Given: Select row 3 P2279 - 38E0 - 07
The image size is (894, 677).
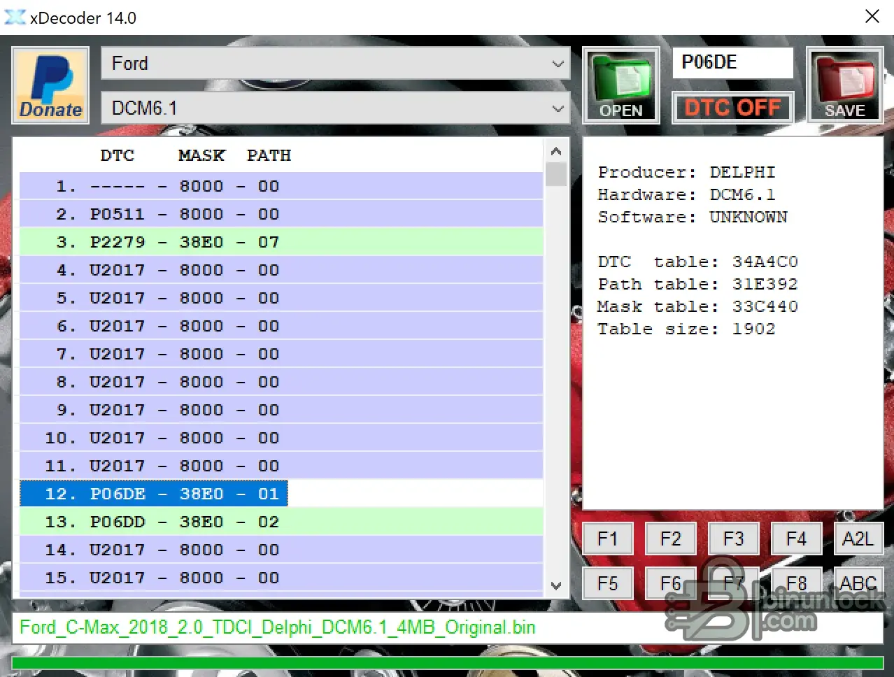Looking at the screenshot, I should pyautogui.click(x=281, y=242).
